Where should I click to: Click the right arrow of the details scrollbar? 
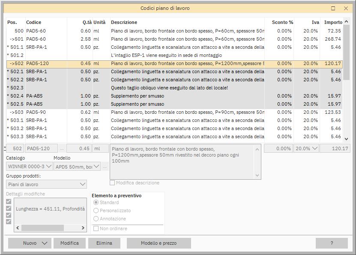tap(83, 228)
